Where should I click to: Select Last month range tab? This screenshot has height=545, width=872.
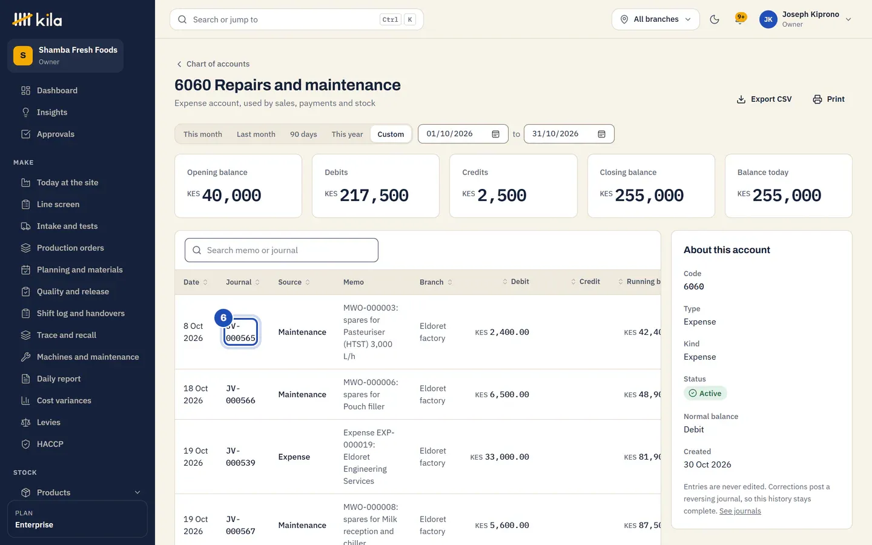[256, 134]
